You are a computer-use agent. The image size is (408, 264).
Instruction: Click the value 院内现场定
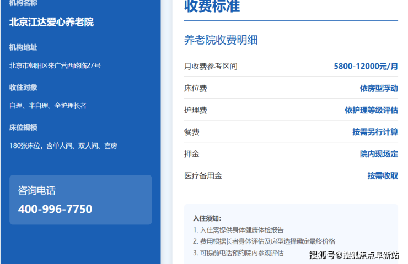tap(379, 154)
